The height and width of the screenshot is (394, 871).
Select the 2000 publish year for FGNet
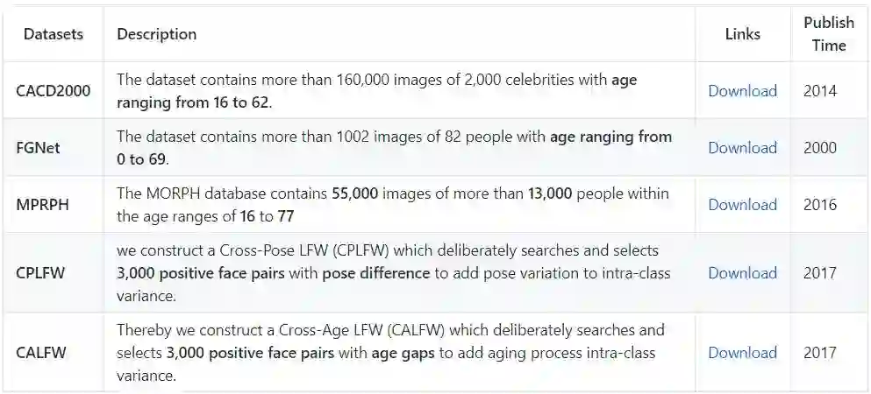(x=820, y=148)
